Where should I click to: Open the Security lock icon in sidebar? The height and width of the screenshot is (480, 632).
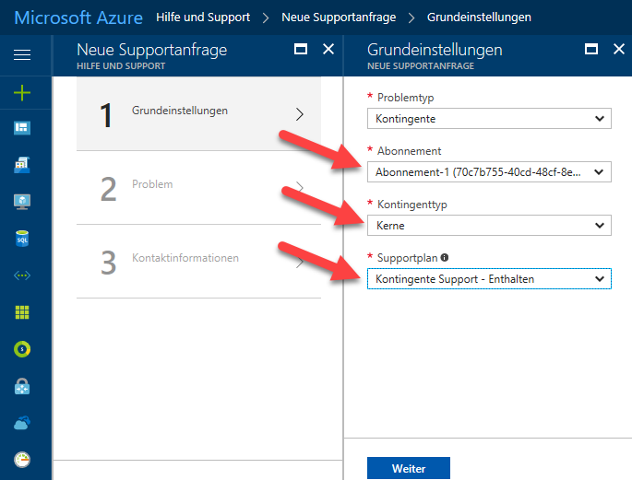(x=22, y=386)
